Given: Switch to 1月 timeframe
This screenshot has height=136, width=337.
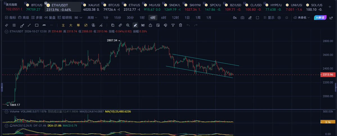Looking at the screenshot, I should tap(209, 18).
